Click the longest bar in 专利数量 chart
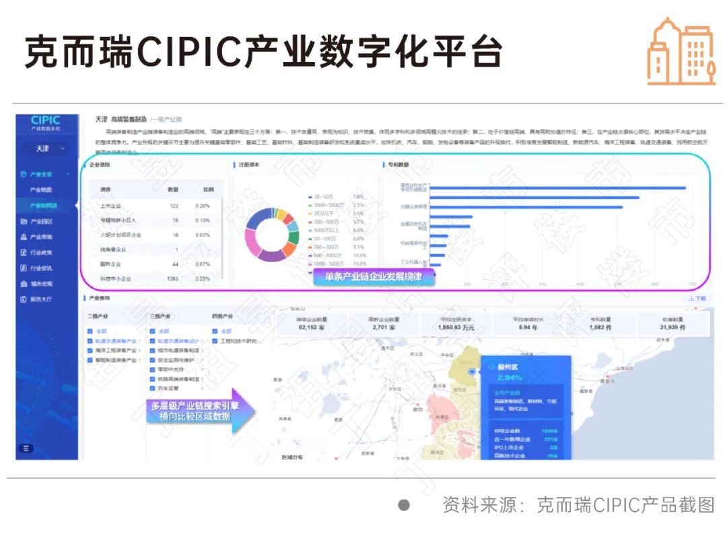 (558, 188)
